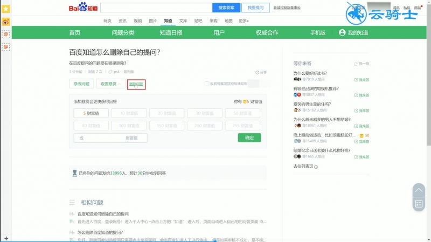The image size is (431, 242).
Task: Select the 资讯 search tab
Action: tap(123, 20)
